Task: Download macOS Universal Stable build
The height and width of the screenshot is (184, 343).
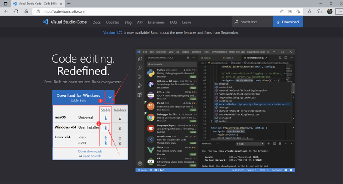Action: 105,118
